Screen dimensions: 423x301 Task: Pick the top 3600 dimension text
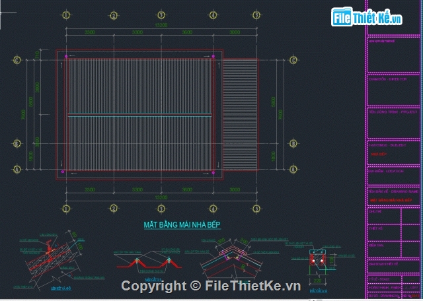pyautogui.click(x=187, y=32)
